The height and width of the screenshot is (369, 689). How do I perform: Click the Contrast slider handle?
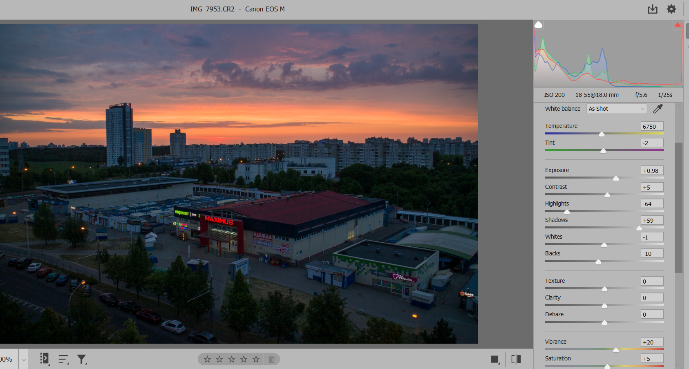pos(607,195)
